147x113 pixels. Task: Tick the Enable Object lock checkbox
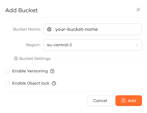[x=8, y=83]
